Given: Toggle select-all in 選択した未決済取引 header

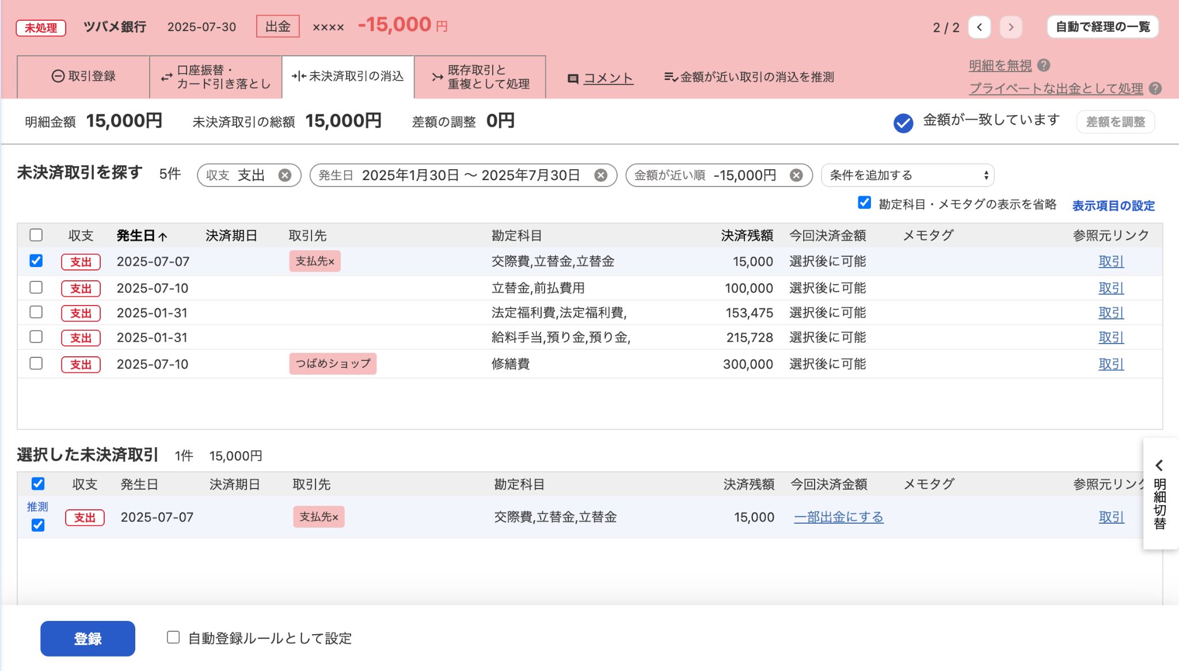Looking at the screenshot, I should point(38,483).
